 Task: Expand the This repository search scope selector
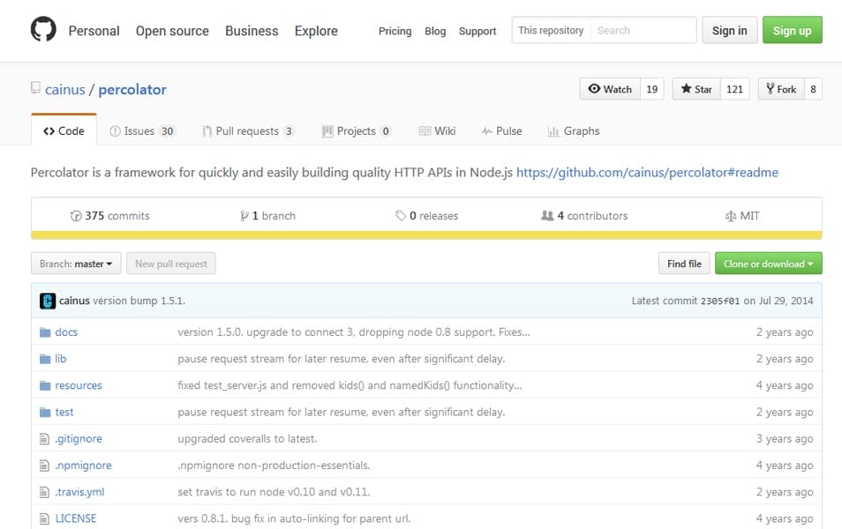[x=550, y=30]
